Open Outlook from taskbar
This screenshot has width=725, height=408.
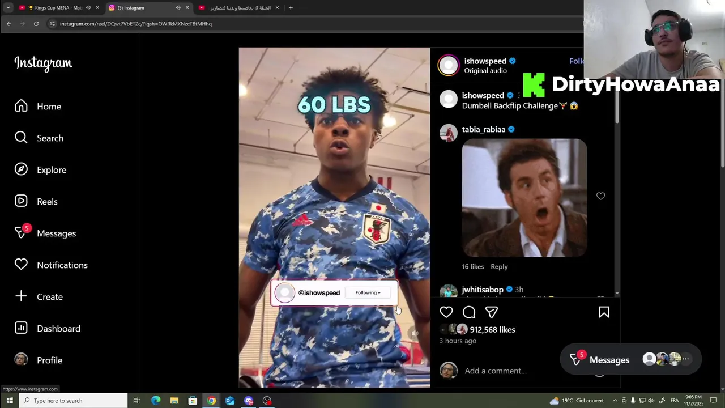(x=230, y=401)
